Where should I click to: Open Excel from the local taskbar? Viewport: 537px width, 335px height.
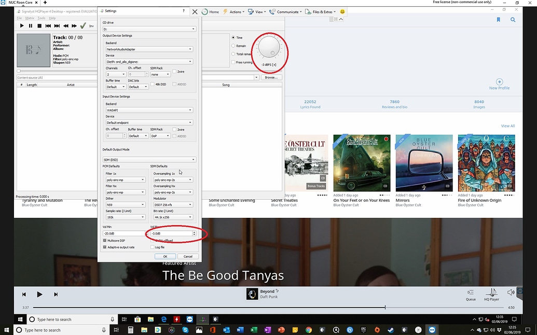(253, 330)
